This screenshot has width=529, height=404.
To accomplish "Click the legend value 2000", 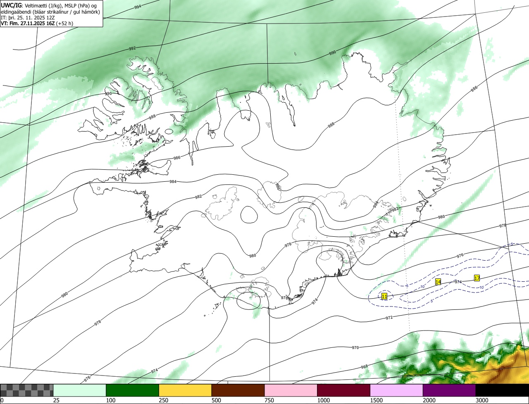I will point(429,400).
